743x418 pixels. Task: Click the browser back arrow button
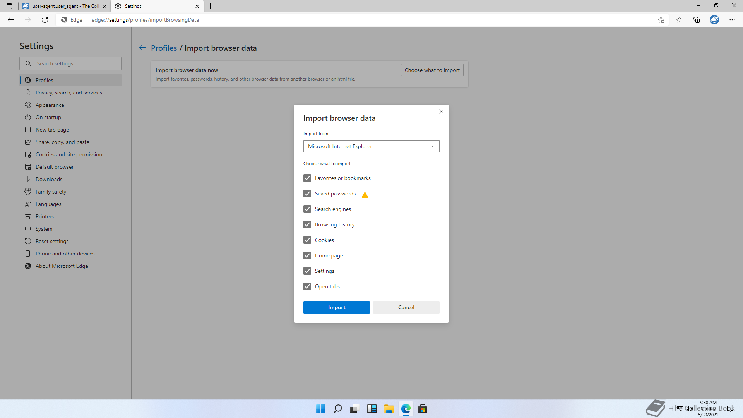(11, 20)
